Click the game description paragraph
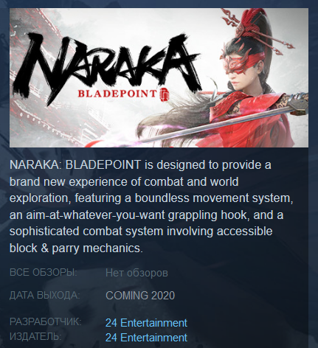Image resolution: width=318 pixels, height=348 pixels. (x=151, y=206)
